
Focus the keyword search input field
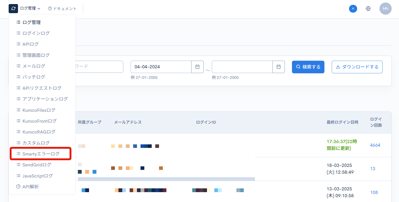(x=99, y=67)
